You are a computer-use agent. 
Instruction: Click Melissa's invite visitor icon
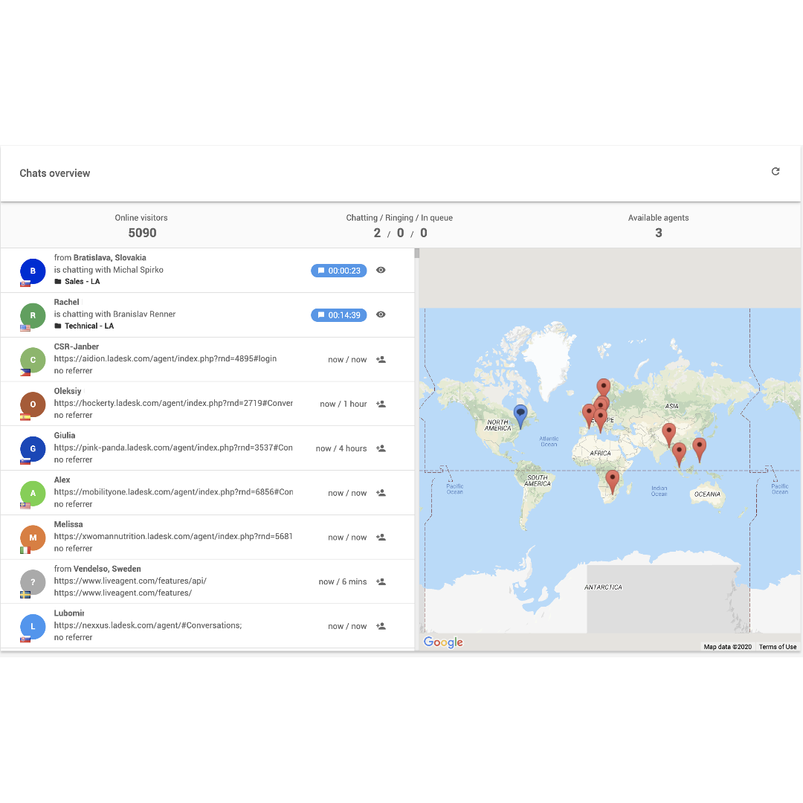381,537
